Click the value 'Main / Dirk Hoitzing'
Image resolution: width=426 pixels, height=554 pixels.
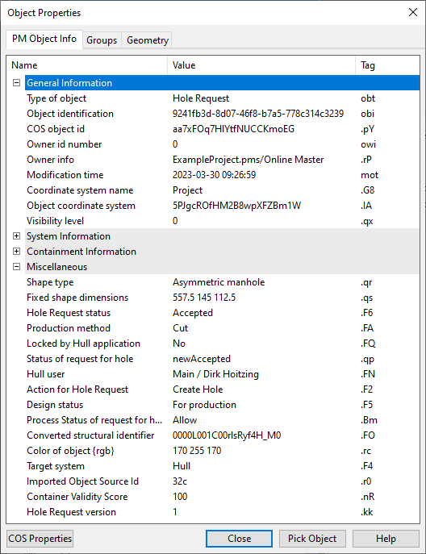coord(215,374)
